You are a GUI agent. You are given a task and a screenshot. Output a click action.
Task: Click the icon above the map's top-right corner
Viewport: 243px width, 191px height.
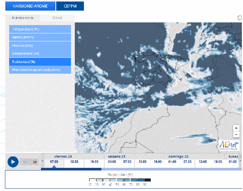point(239,18)
